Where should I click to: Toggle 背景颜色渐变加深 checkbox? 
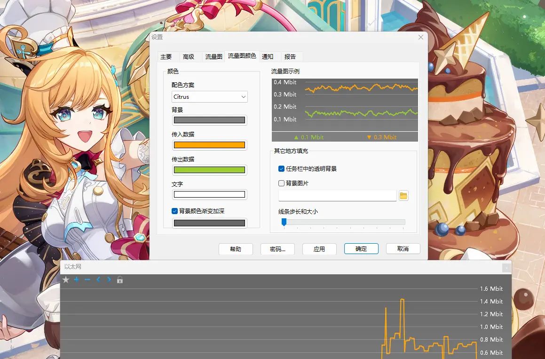pyautogui.click(x=175, y=211)
